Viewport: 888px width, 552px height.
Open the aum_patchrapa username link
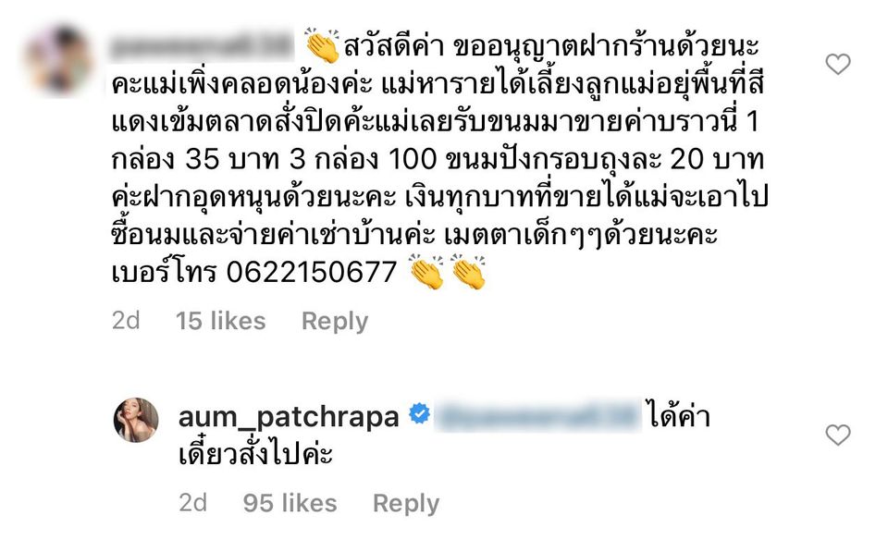(x=289, y=417)
